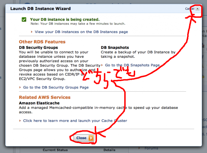Click the green checkmark success icon
This screenshot has width=207, height=153.
click(x=24, y=19)
